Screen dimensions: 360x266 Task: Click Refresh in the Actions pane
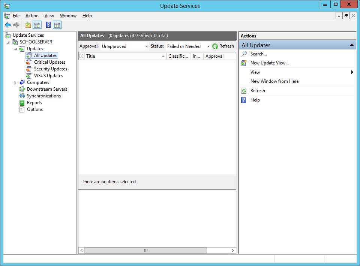258,91
